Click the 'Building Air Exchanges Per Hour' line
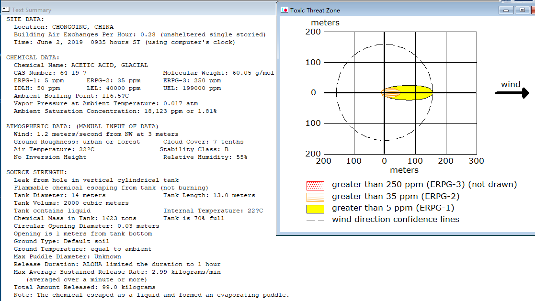Screen dimensions: 535x301 click(139, 34)
